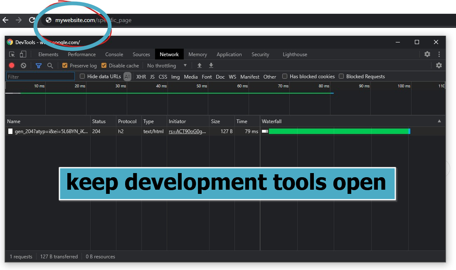Open the No throttling dropdown
Screen dimensions: 456x270
[167, 66]
